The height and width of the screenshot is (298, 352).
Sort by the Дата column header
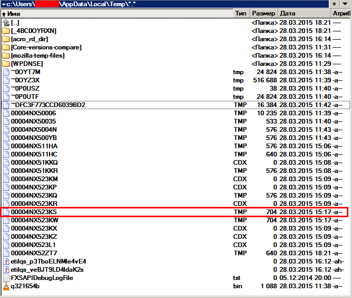[305, 13]
